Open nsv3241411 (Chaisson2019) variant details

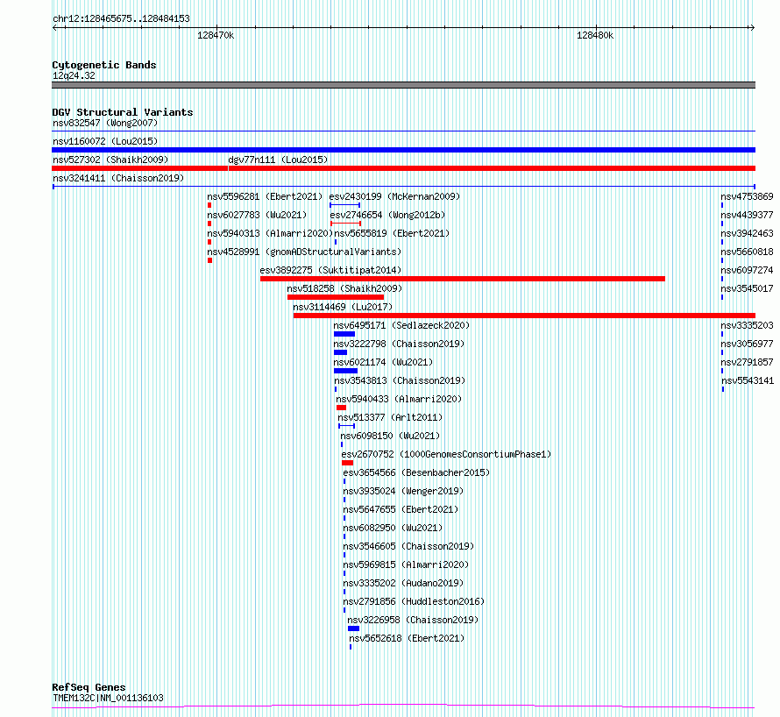click(118, 178)
